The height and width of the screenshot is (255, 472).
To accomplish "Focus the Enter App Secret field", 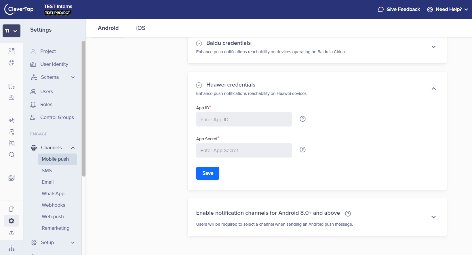I will (244, 150).
